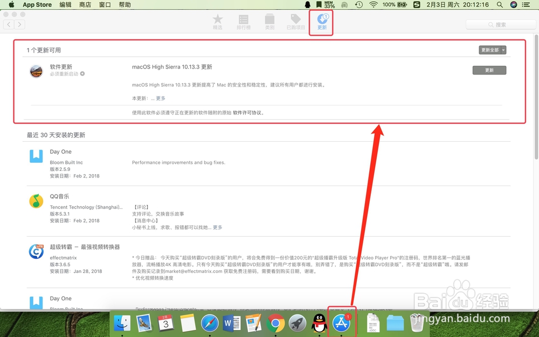Image resolution: width=539 pixels, height=337 pixels.
Task: Open the software license agreement link
Action: click(247, 113)
